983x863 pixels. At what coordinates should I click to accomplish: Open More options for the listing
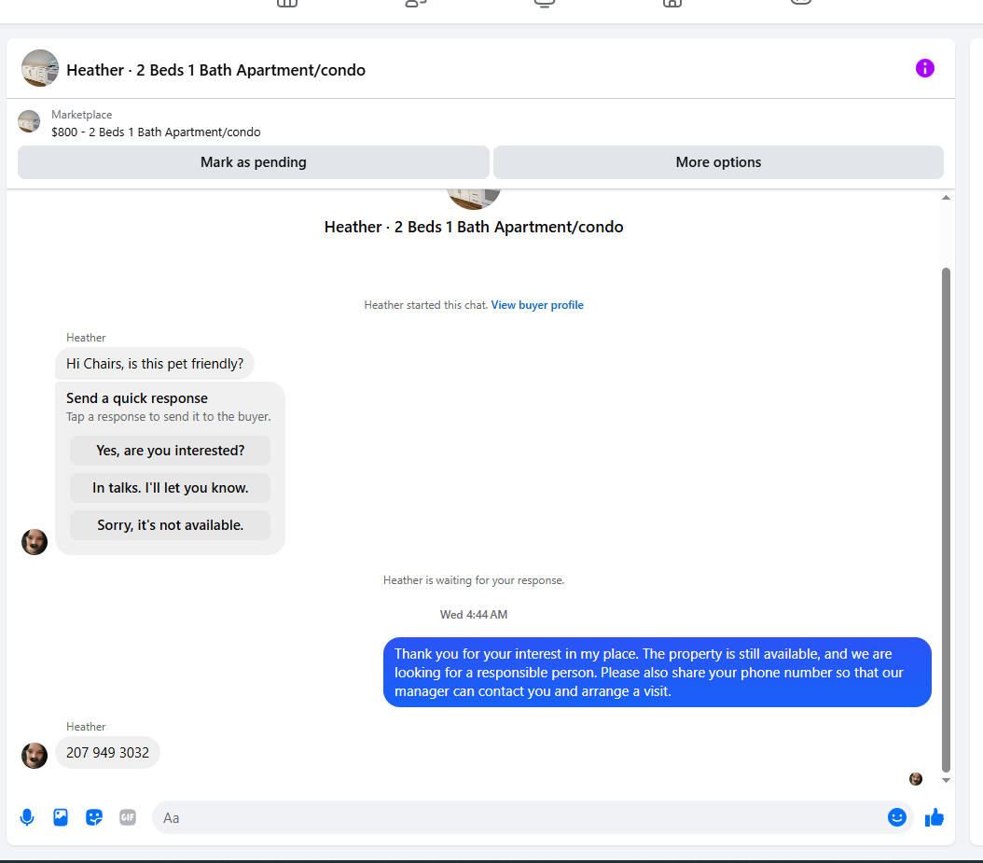coord(718,162)
